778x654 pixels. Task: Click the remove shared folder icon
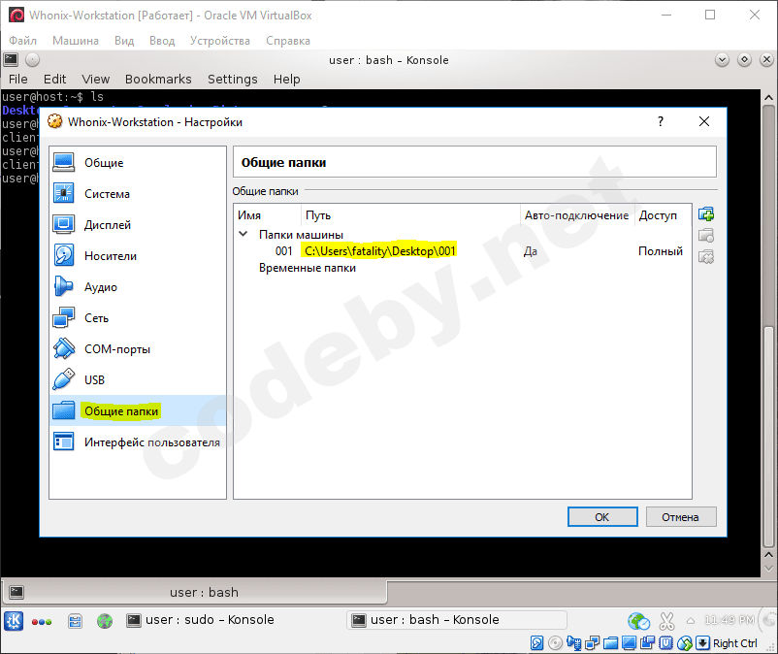706,256
